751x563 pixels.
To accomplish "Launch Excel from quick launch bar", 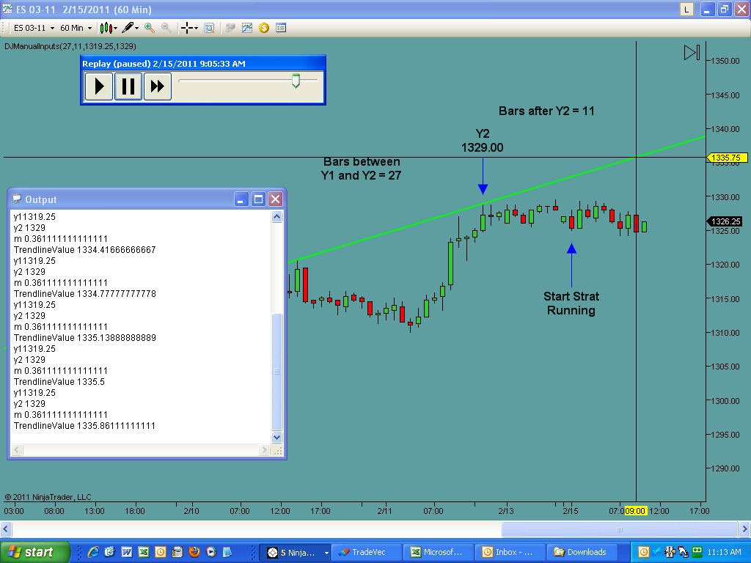I will click(x=143, y=552).
